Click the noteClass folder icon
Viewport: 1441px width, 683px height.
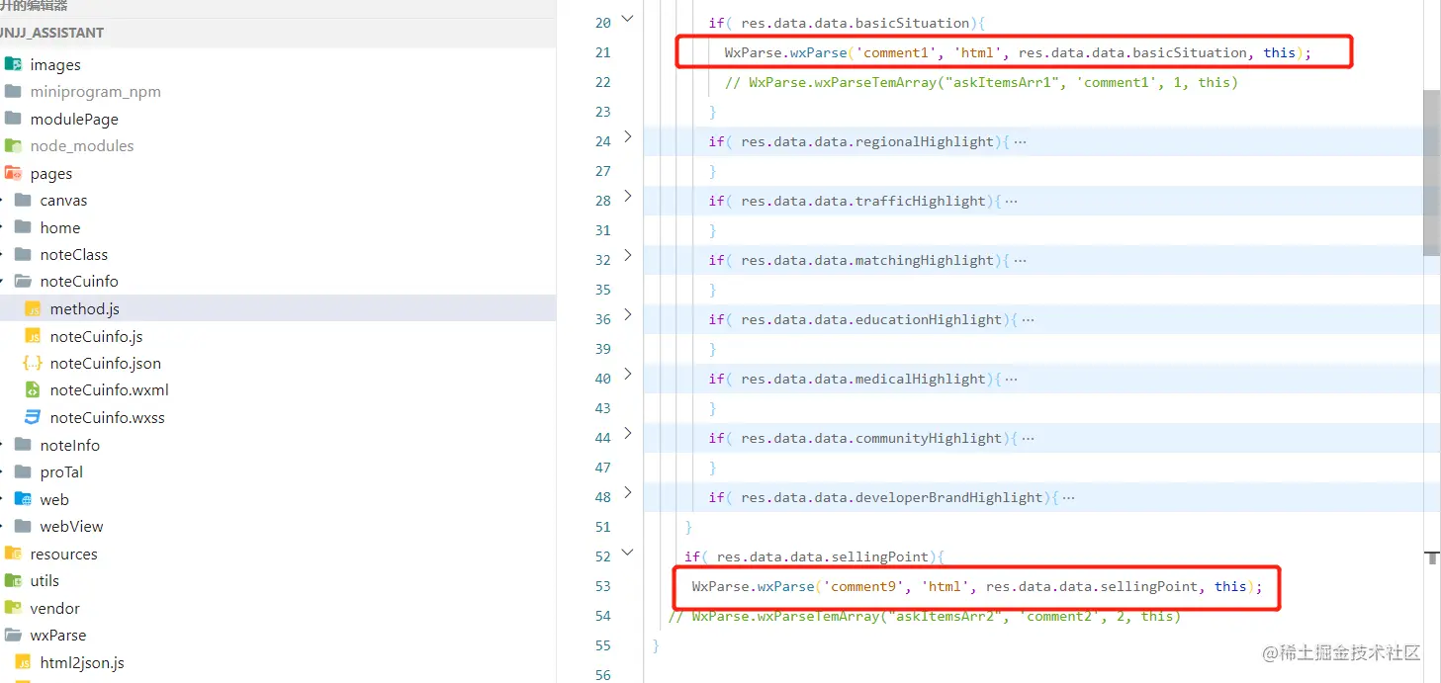23,254
